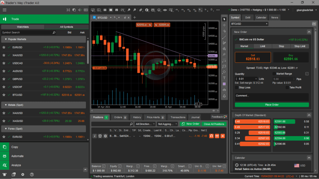Click the Buy 62591.66 button
The height and width of the screenshot is (179, 319).
pyautogui.click(x=291, y=57)
